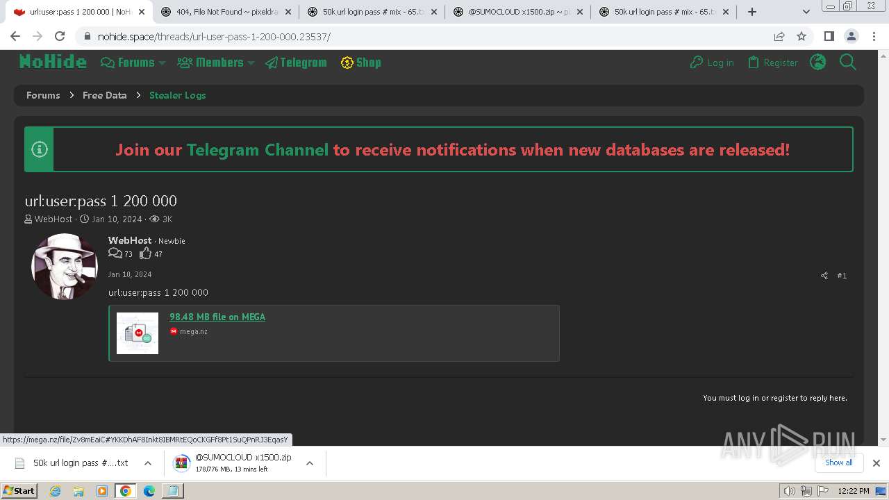Open the Telegram nav link

coord(296,62)
